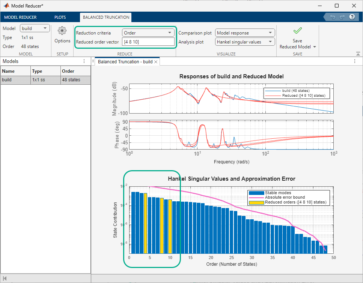Click the undo arrow in toolstrip

pos(333,17)
